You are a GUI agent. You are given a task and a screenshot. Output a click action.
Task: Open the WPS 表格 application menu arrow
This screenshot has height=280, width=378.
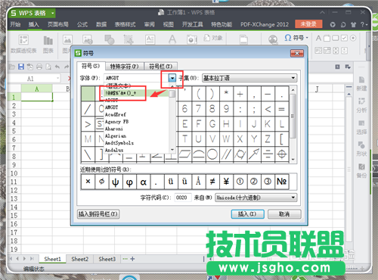pos(53,13)
